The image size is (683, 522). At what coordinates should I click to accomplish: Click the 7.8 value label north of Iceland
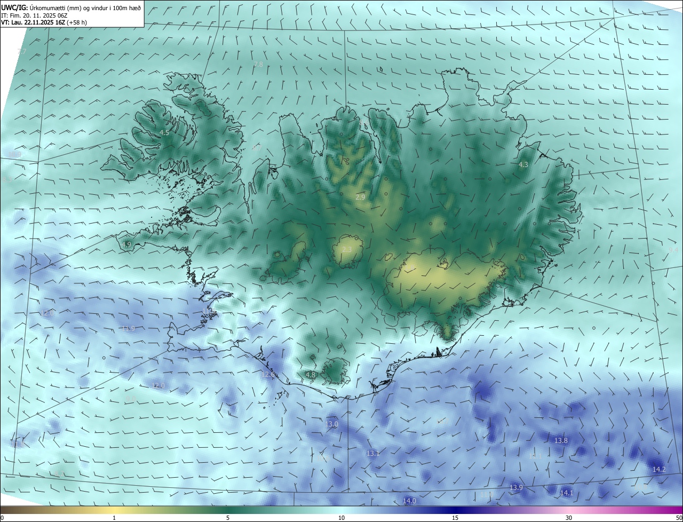[258, 64]
